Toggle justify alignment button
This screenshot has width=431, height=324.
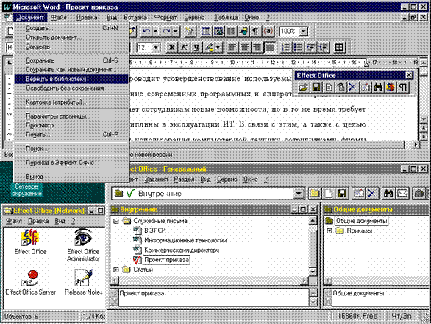click(x=270, y=48)
